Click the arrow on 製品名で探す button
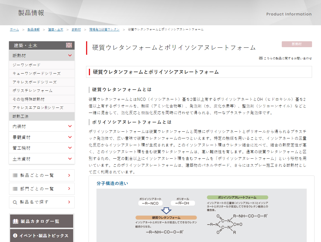The height and width of the screenshot is (242, 321). tap(69, 202)
